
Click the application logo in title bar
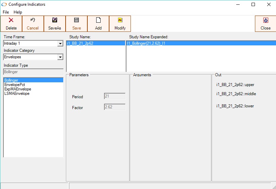[4, 4]
